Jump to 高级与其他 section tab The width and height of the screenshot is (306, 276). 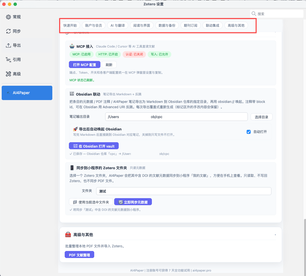(x=236, y=25)
